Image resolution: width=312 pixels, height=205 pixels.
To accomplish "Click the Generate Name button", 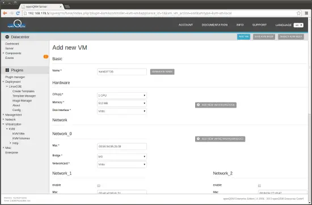I will [162, 72].
